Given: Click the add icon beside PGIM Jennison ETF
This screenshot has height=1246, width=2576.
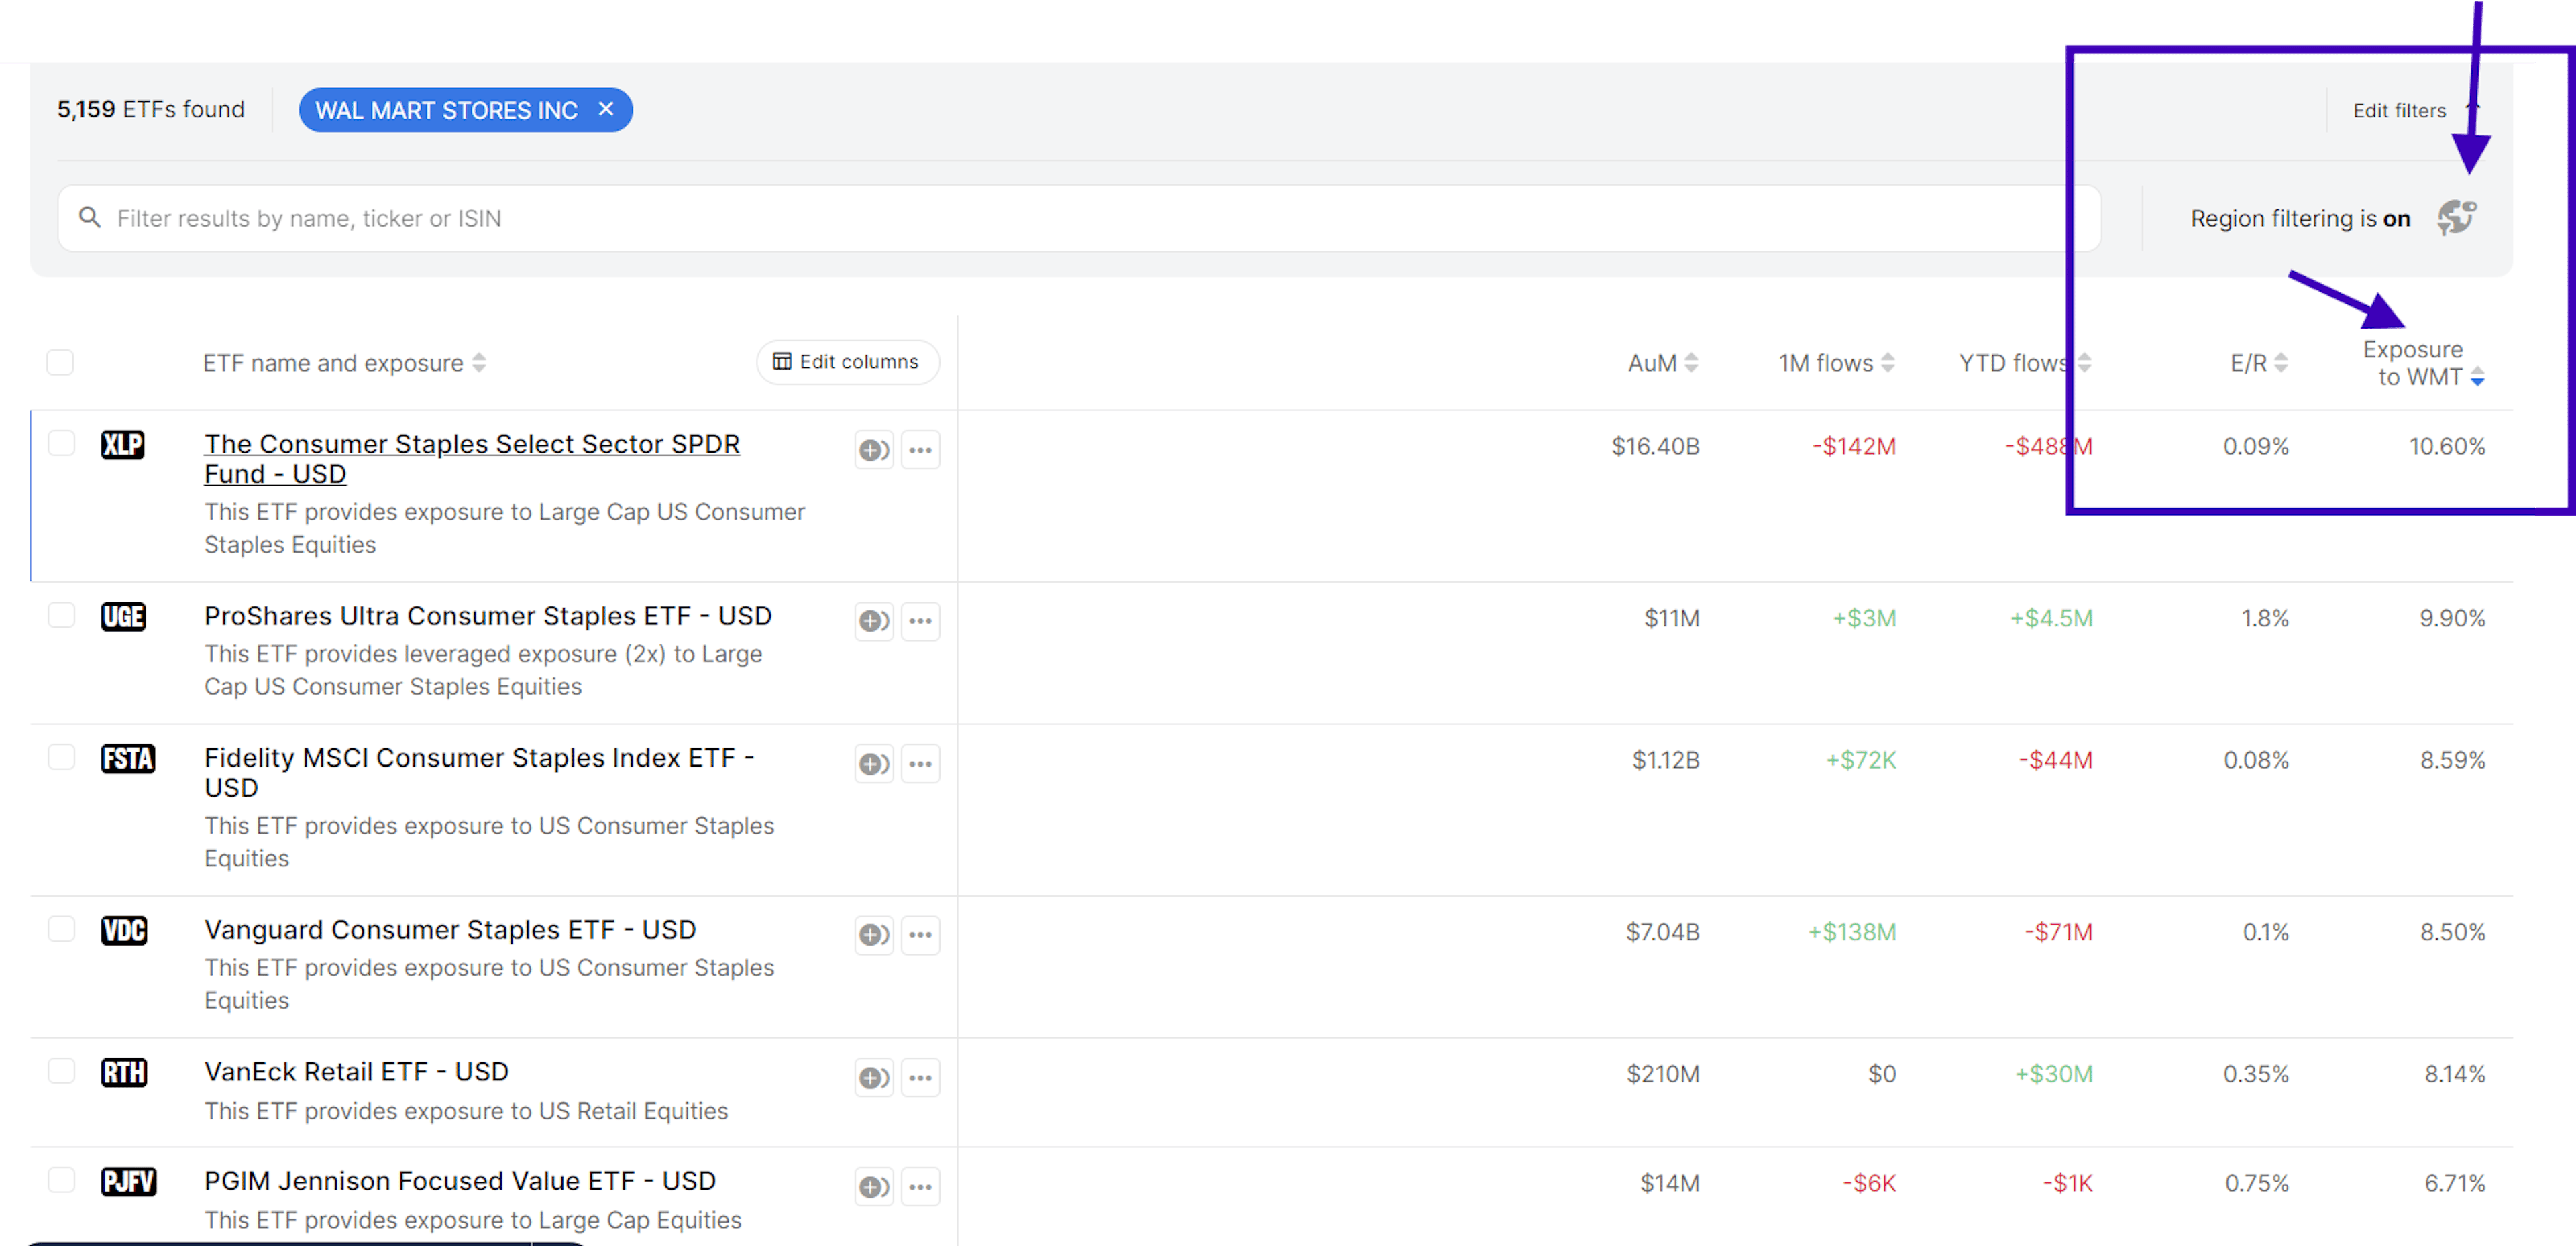Looking at the screenshot, I should pos(873,1186).
